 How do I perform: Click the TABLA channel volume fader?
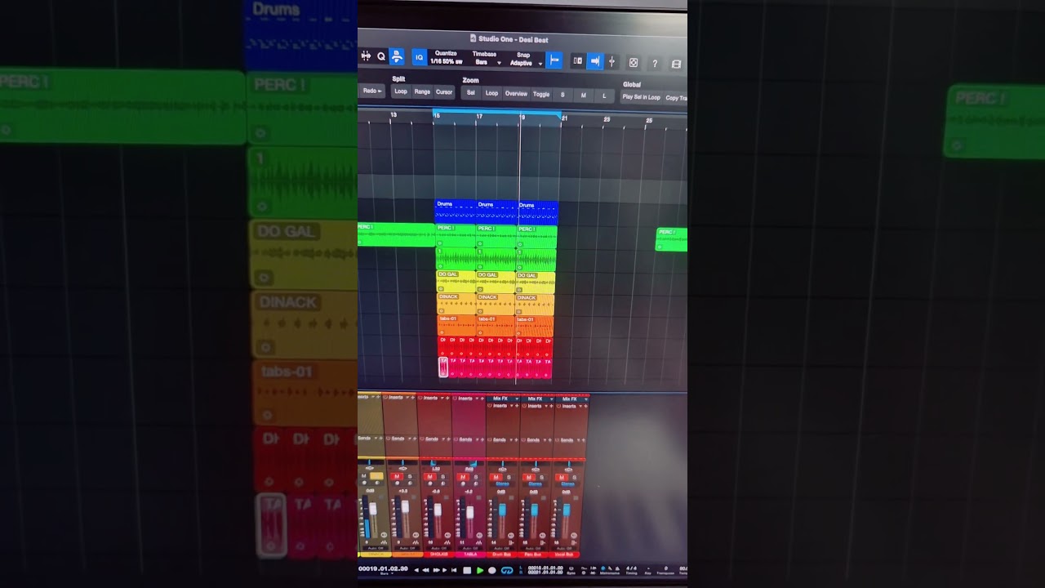click(x=470, y=512)
